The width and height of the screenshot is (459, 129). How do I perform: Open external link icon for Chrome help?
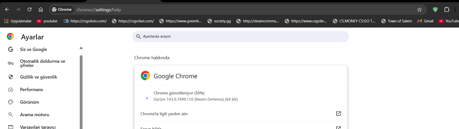click(x=338, y=114)
